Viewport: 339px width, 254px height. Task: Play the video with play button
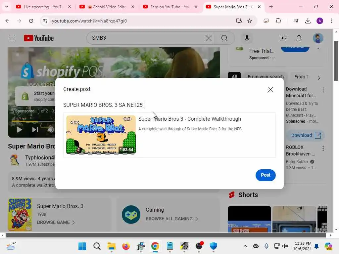point(20,130)
